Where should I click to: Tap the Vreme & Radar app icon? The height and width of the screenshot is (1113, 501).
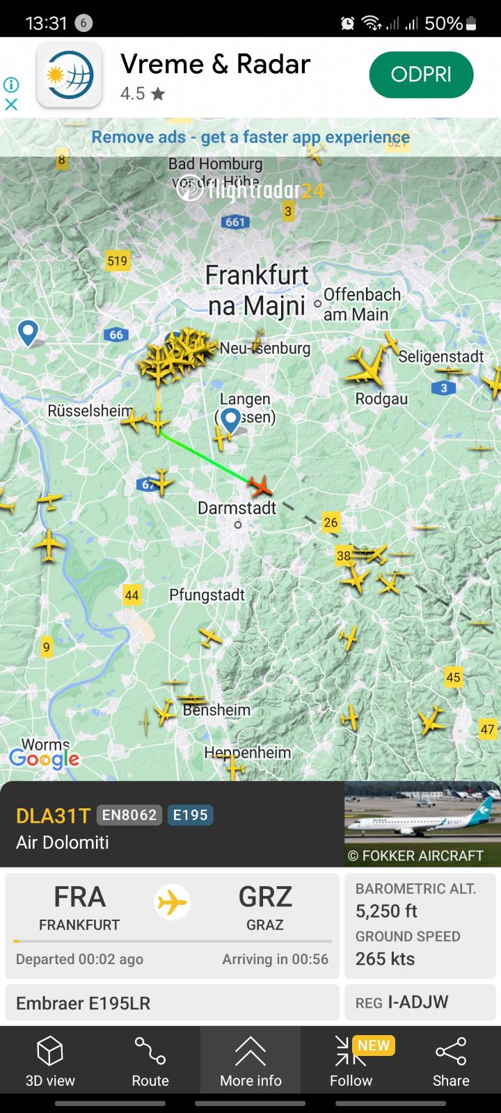pos(69,74)
